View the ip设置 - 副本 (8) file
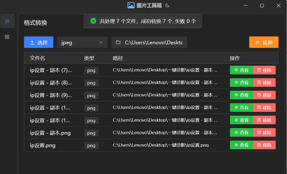 [x=241, y=83]
